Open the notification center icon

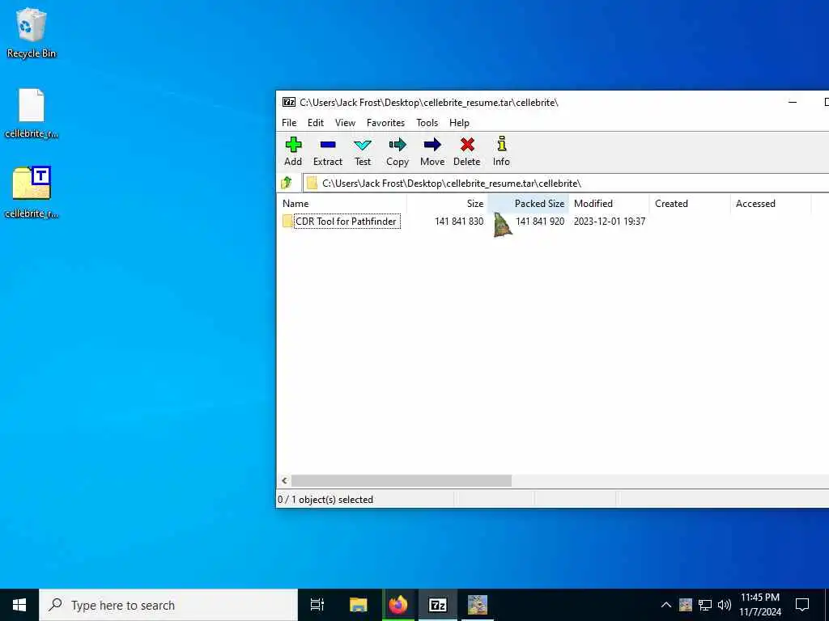click(x=802, y=605)
